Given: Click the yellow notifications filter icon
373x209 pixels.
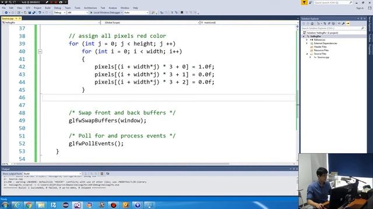Looking at the screenshot, I should 304,2.
